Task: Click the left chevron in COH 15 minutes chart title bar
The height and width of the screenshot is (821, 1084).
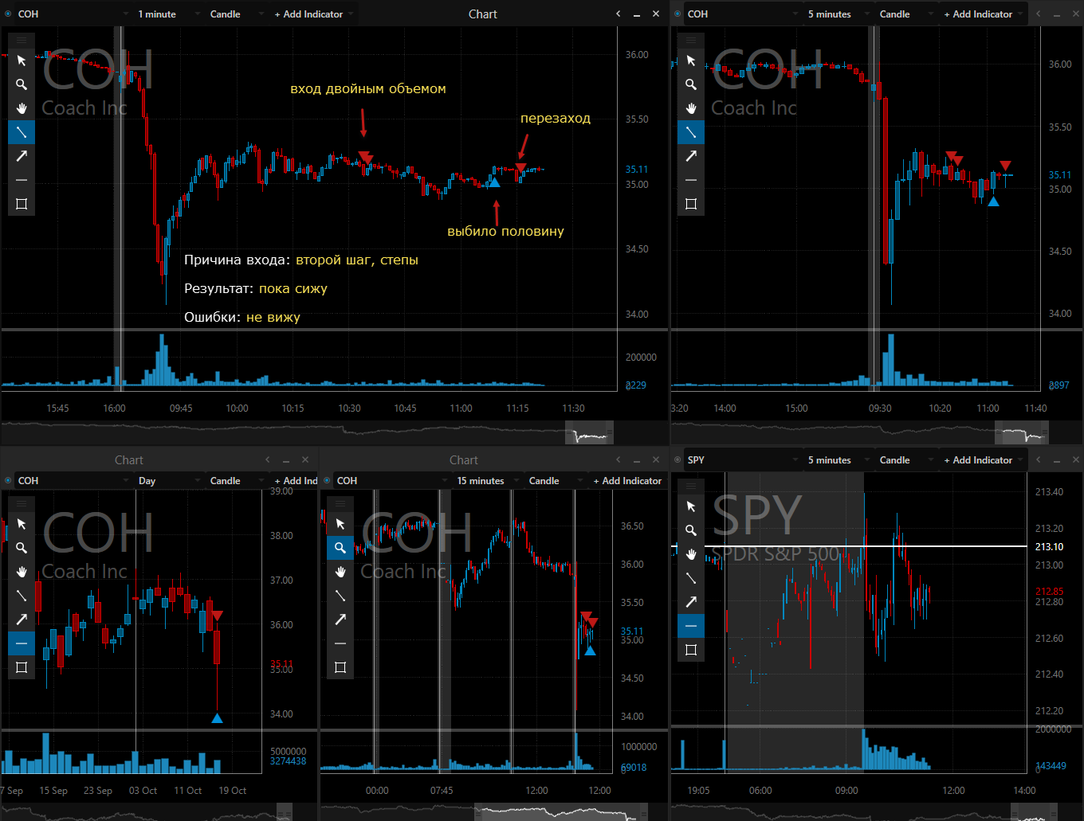Action: [x=618, y=460]
